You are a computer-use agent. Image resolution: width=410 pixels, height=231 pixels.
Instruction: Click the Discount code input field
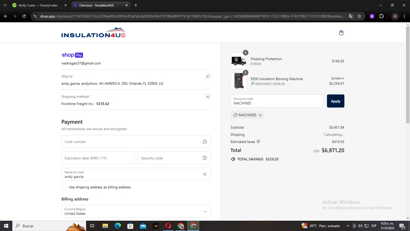click(x=277, y=101)
